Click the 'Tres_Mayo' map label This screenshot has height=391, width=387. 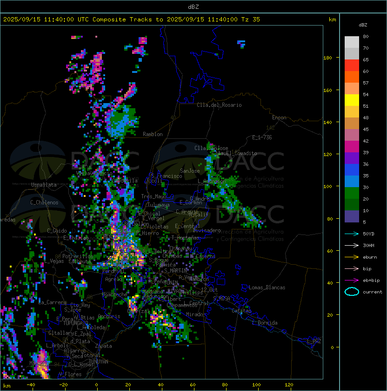(x=153, y=196)
